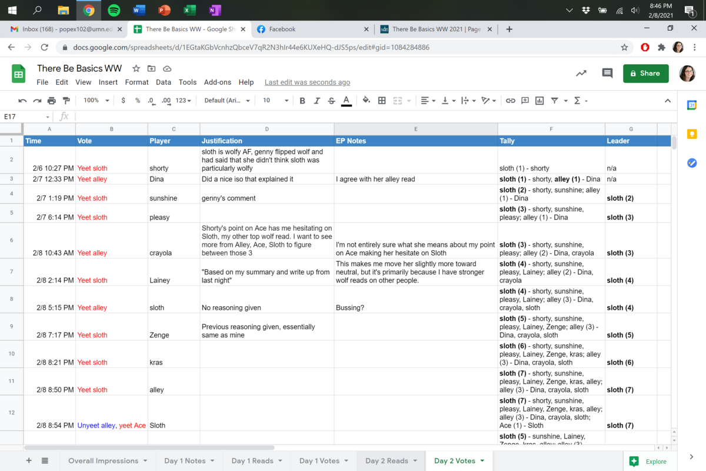Open the font size dropdown

click(275, 101)
